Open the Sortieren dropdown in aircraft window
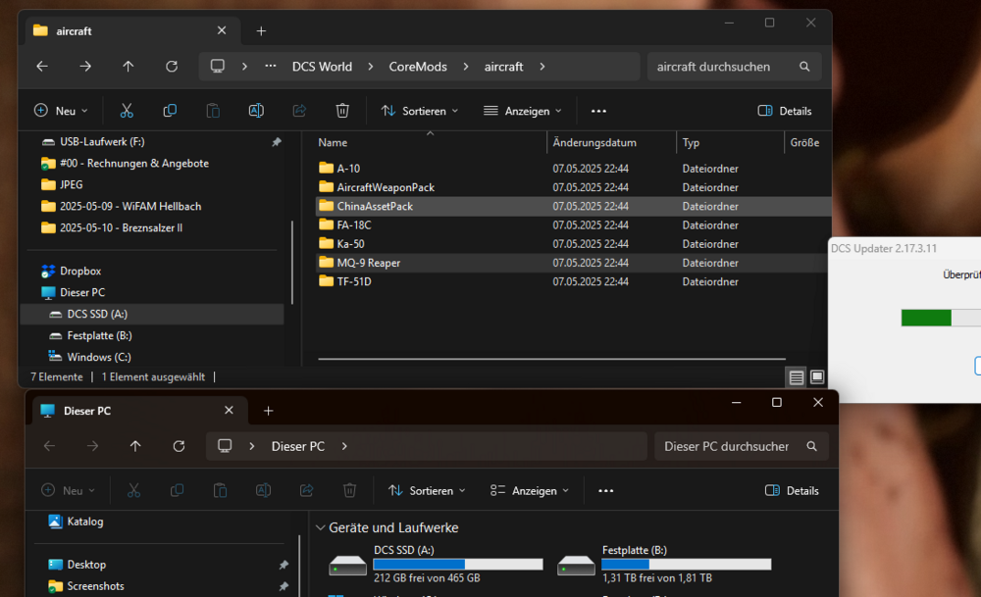Viewport: 981px width, 597px height. coord(420,111)
